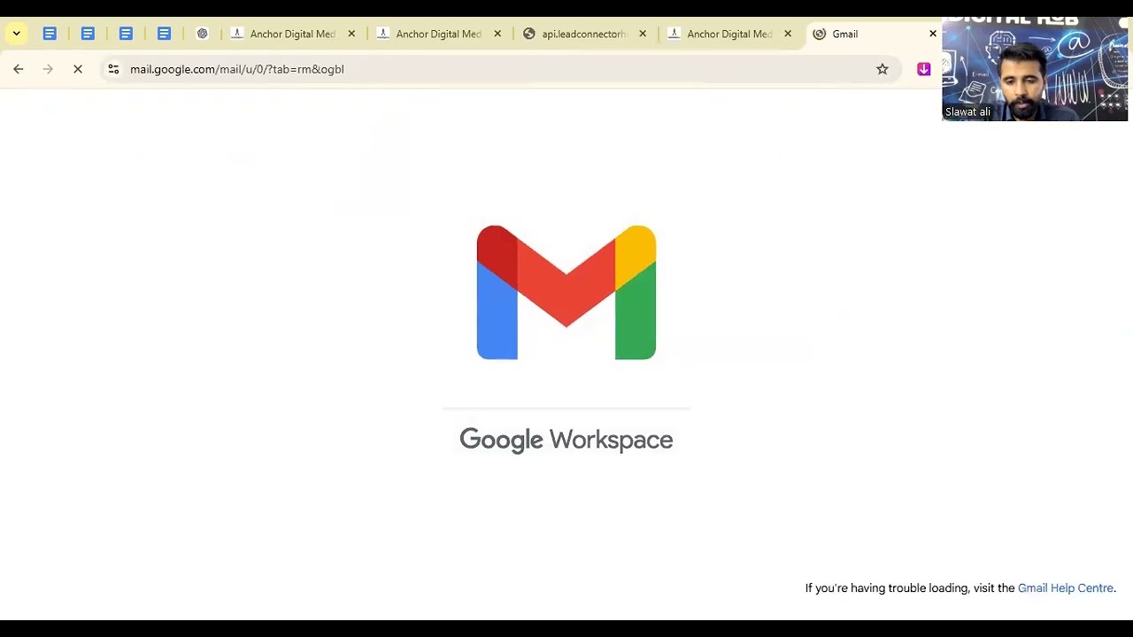This screenshot has width=1133, height=637.
Task: Close the leftmost Anchor Digital Med tab
Action: (351, 34)
